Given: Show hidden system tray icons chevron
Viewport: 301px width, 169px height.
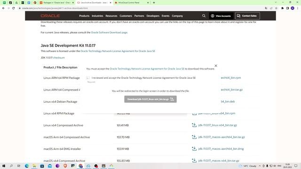Looking at the screenshot, I should 260,166.
